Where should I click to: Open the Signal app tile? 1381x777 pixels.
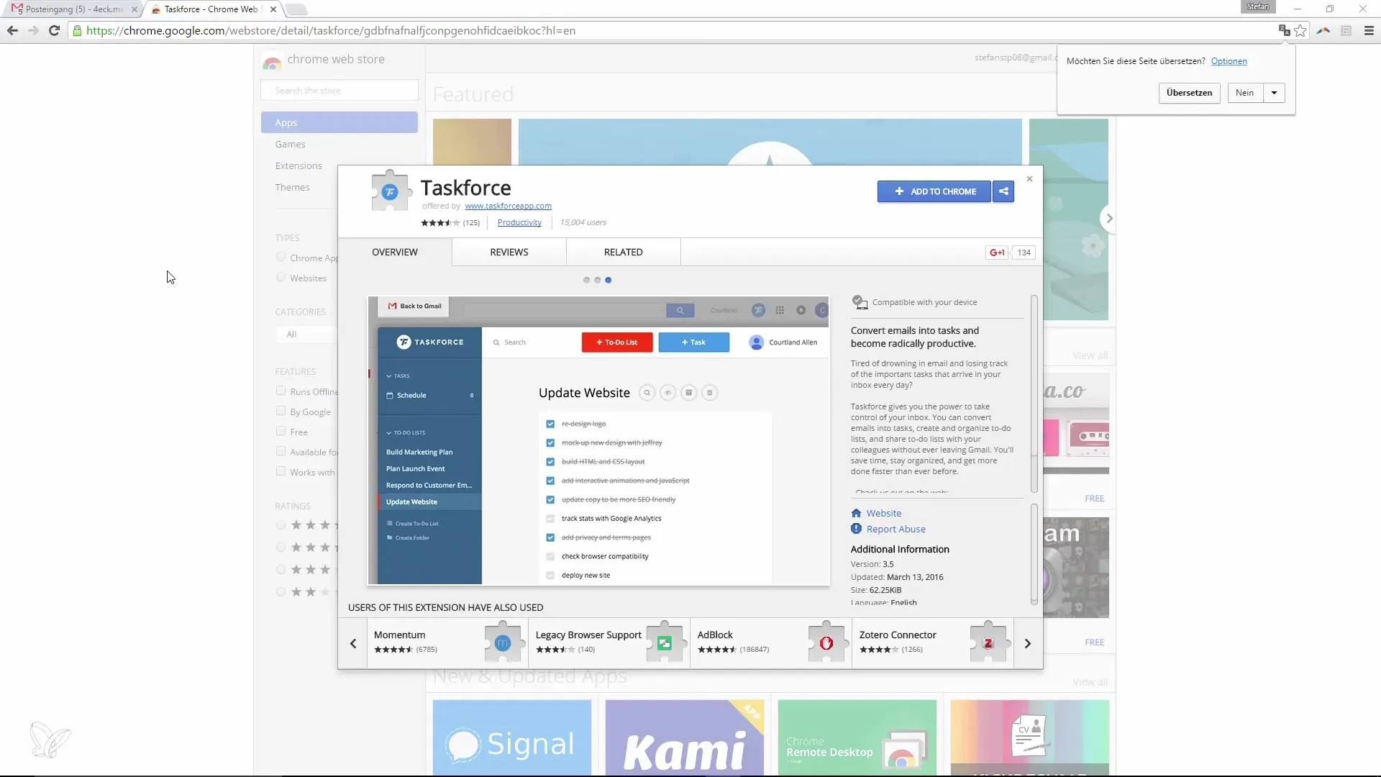click(x=512, y=737)
